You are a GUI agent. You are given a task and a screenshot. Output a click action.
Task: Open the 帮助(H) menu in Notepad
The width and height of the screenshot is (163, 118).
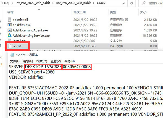69,61
